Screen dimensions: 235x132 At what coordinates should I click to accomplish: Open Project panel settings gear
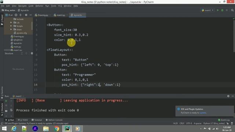point(26,15)
